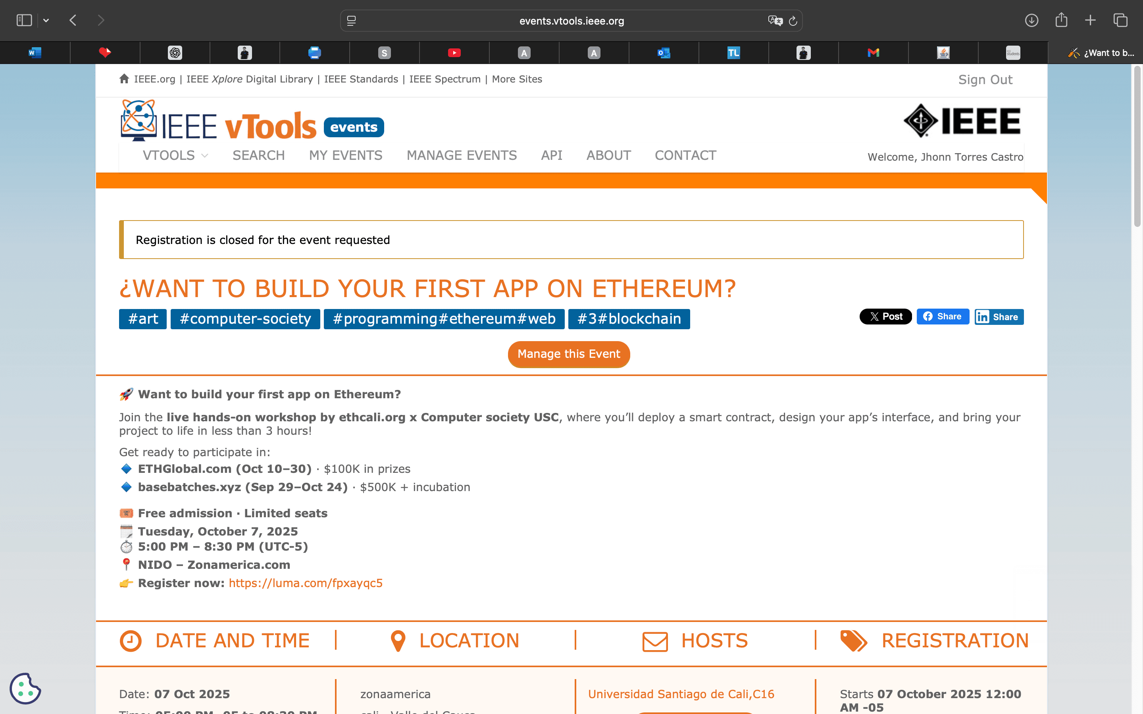Open cookie preferences icon

pyautogui.click(x=25, y=689)
